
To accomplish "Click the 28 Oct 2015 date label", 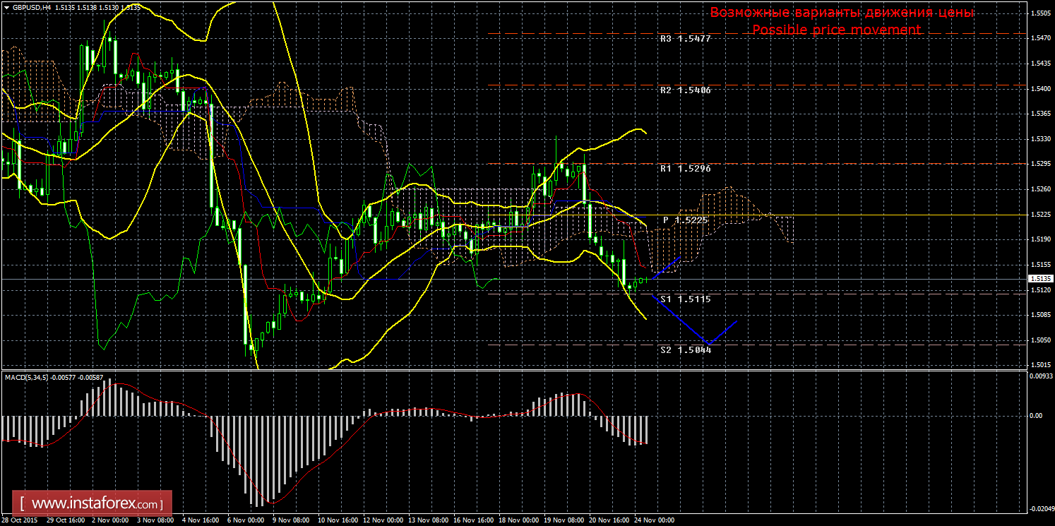I will tap(19, 520).
